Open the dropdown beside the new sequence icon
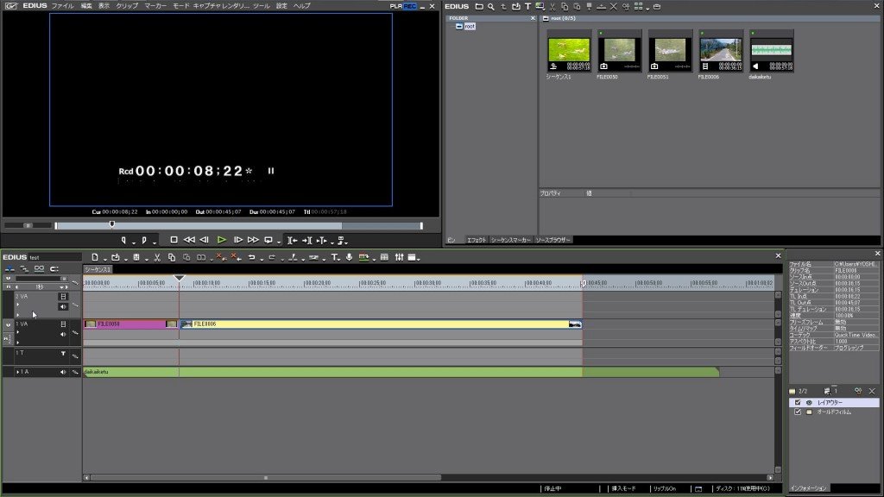Viewport: 884px width, 497px height. tap(104, 259)
